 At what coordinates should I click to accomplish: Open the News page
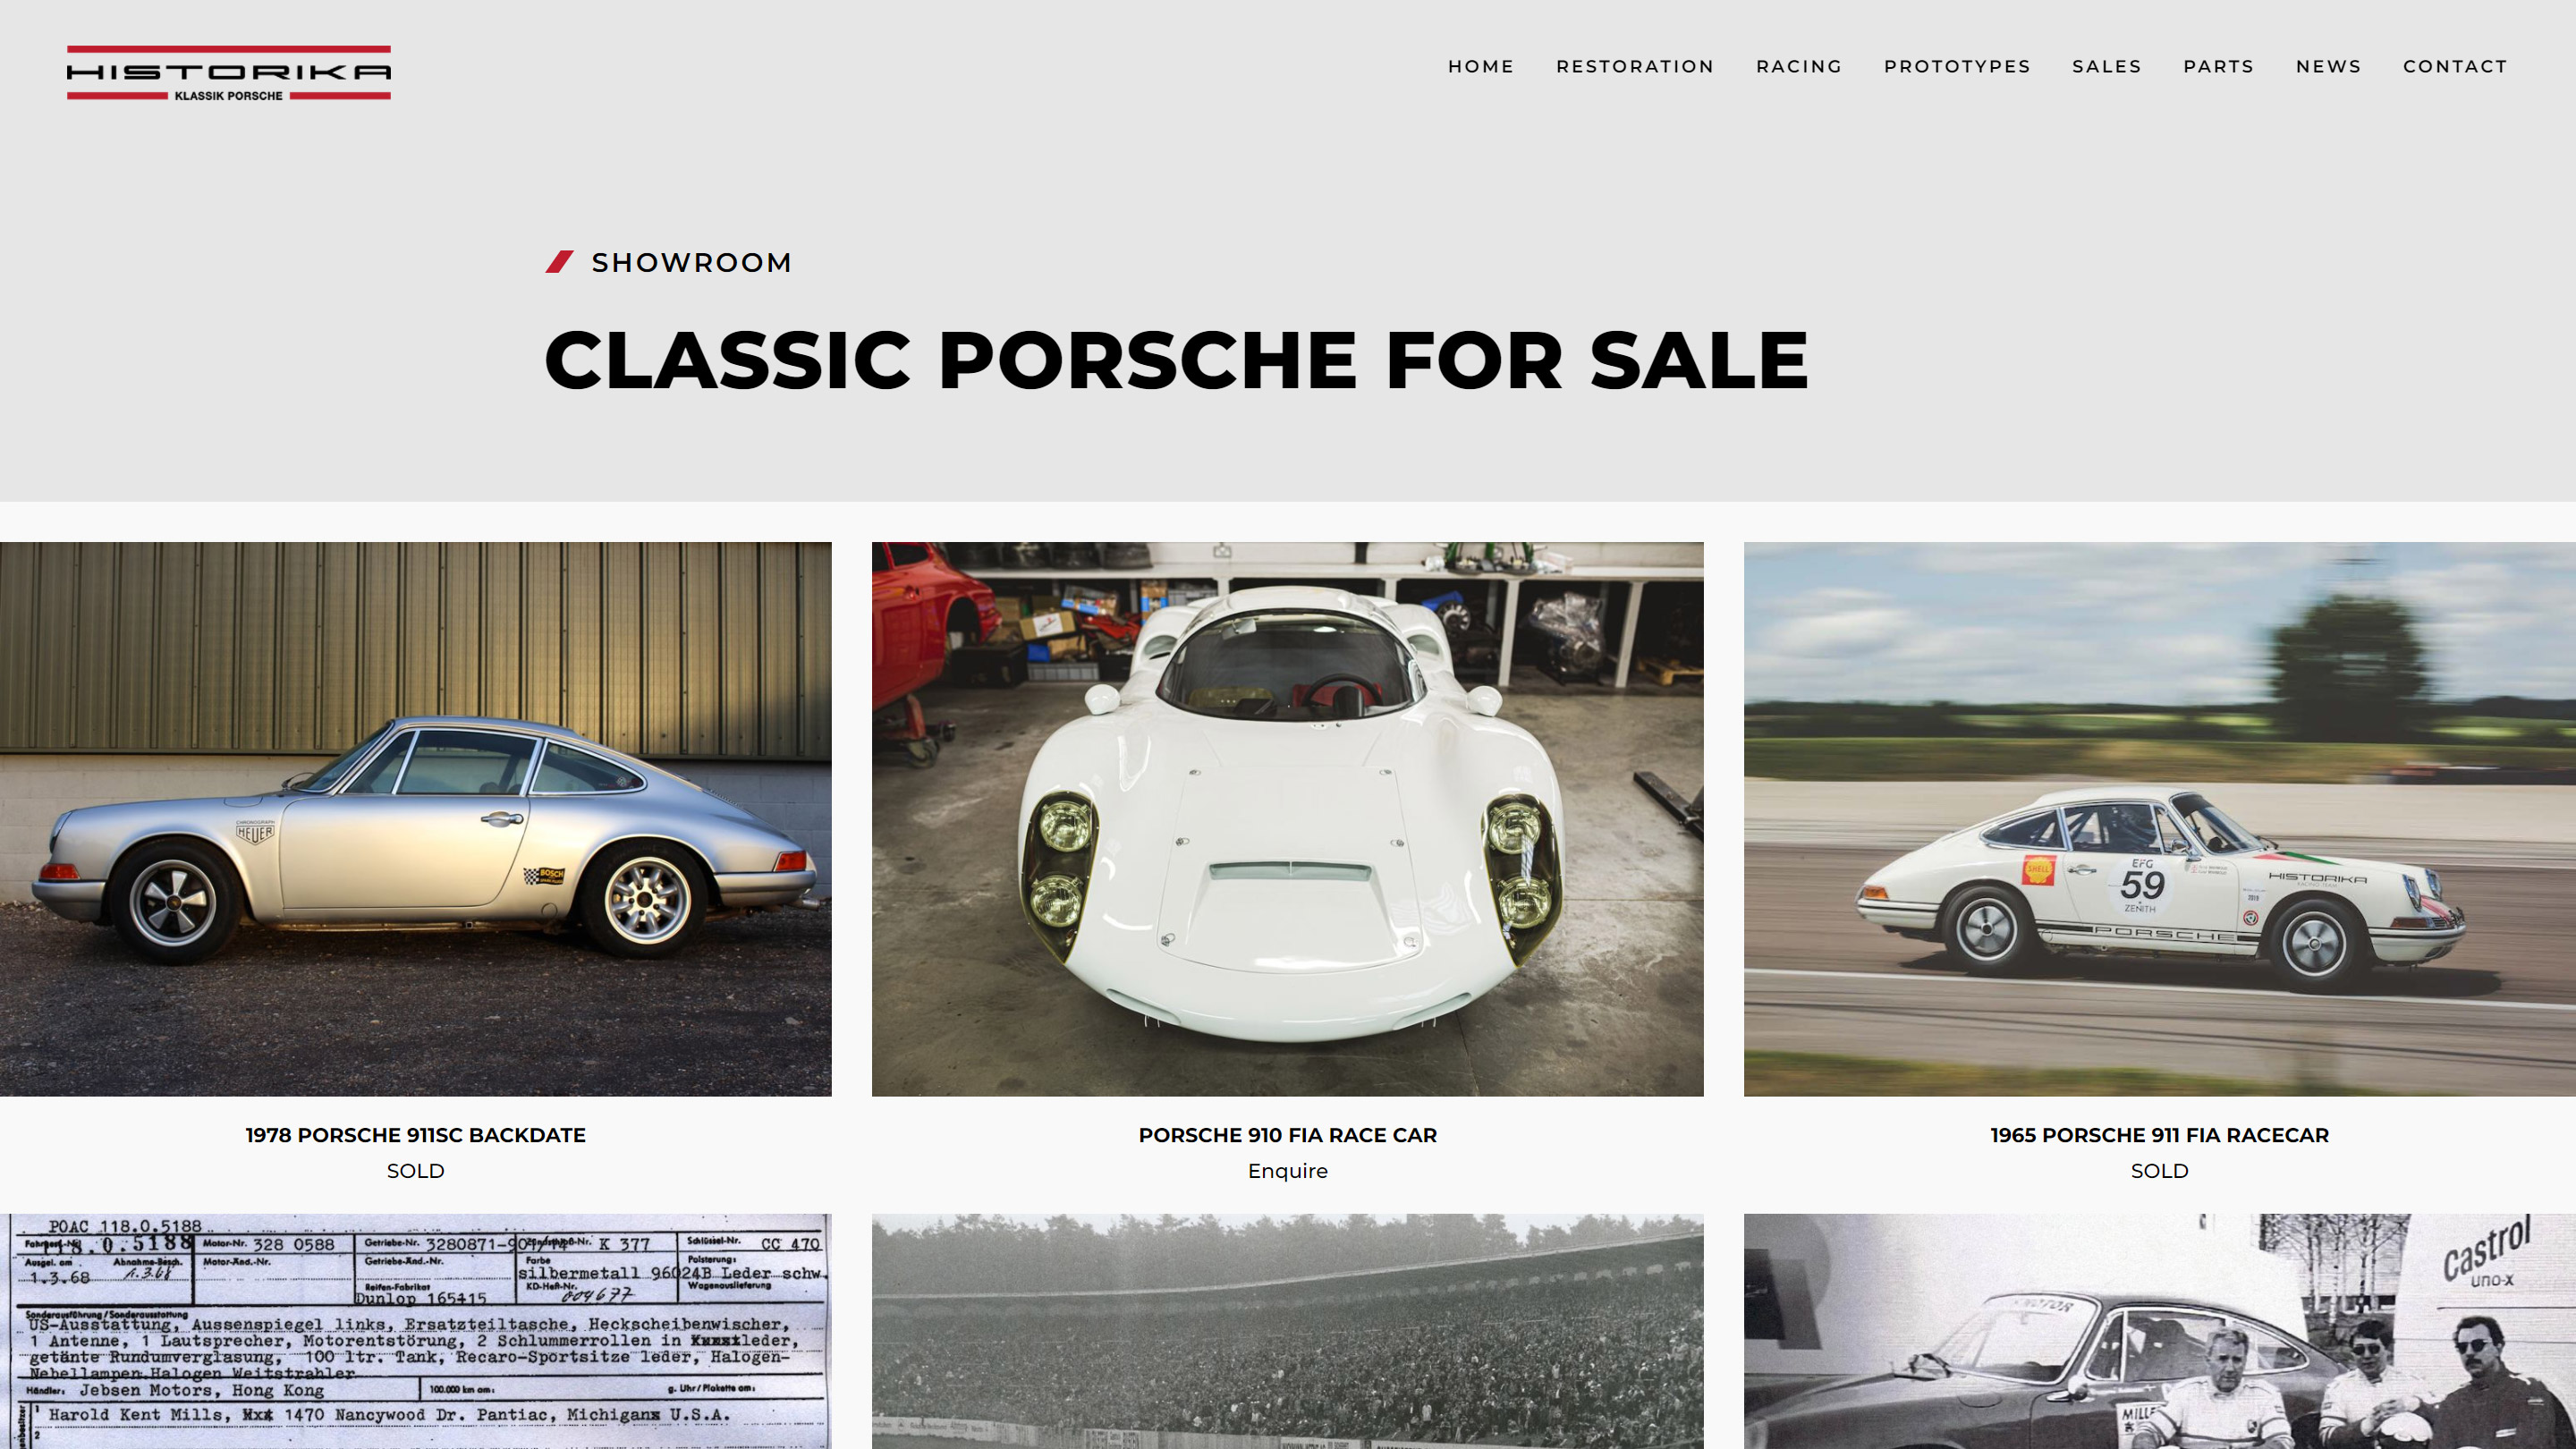[x=2328, y=66]
